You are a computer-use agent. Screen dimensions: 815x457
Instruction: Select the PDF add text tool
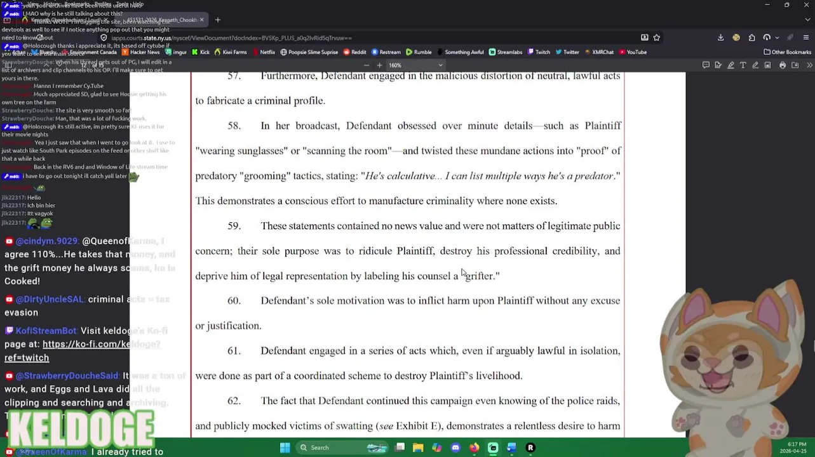[x=743, y=65]
